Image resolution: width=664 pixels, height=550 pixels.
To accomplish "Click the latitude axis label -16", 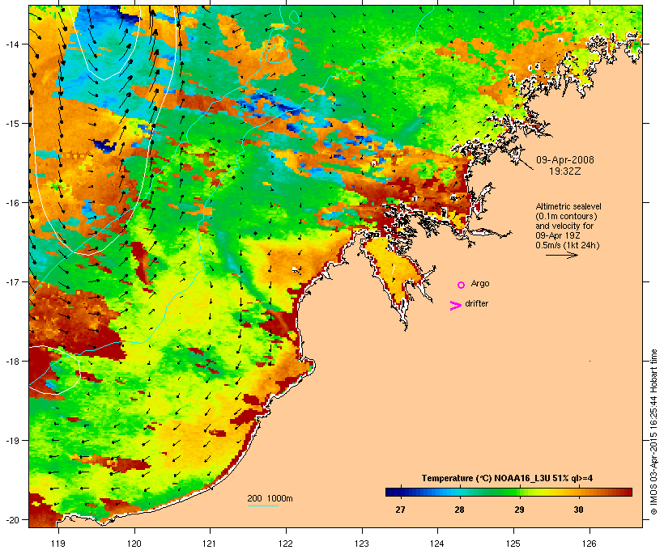I will coord(12,203).
